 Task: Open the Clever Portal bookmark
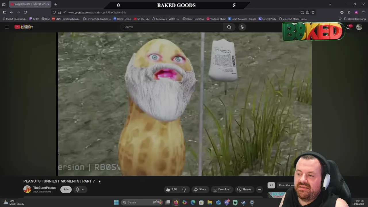[267, 19]
